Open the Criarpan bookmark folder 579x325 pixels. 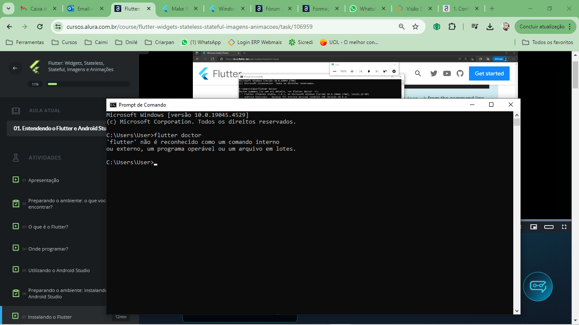tap(159, 42)
